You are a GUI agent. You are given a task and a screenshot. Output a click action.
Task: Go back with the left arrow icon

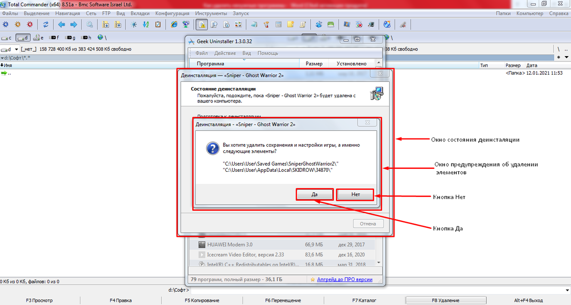[x=61, y=24]
